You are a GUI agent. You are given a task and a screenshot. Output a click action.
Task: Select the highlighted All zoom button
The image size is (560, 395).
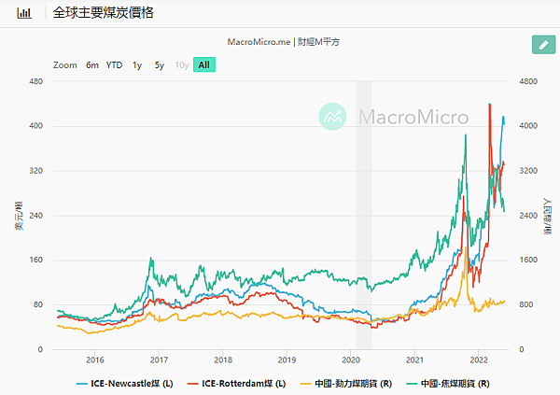pos(203,65)
